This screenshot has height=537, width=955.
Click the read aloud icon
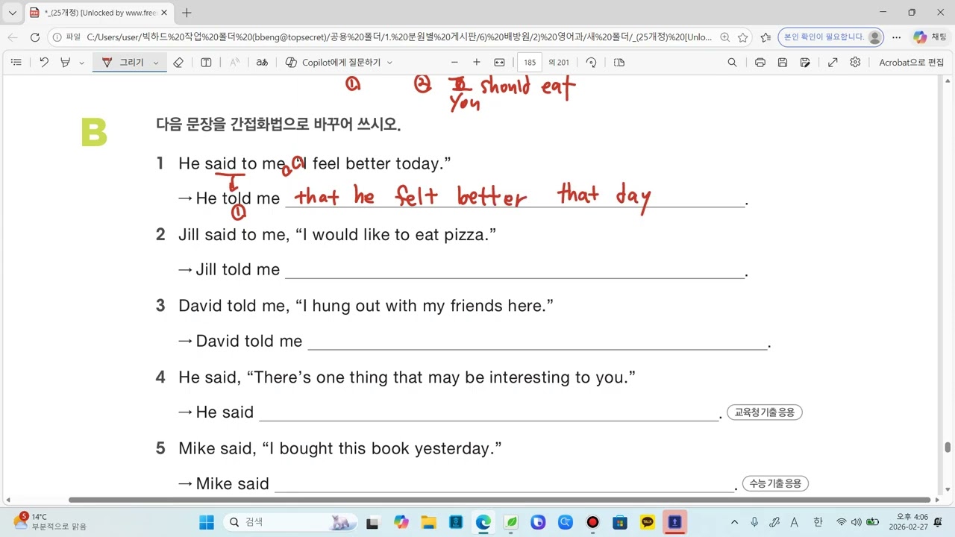[234, 63]
